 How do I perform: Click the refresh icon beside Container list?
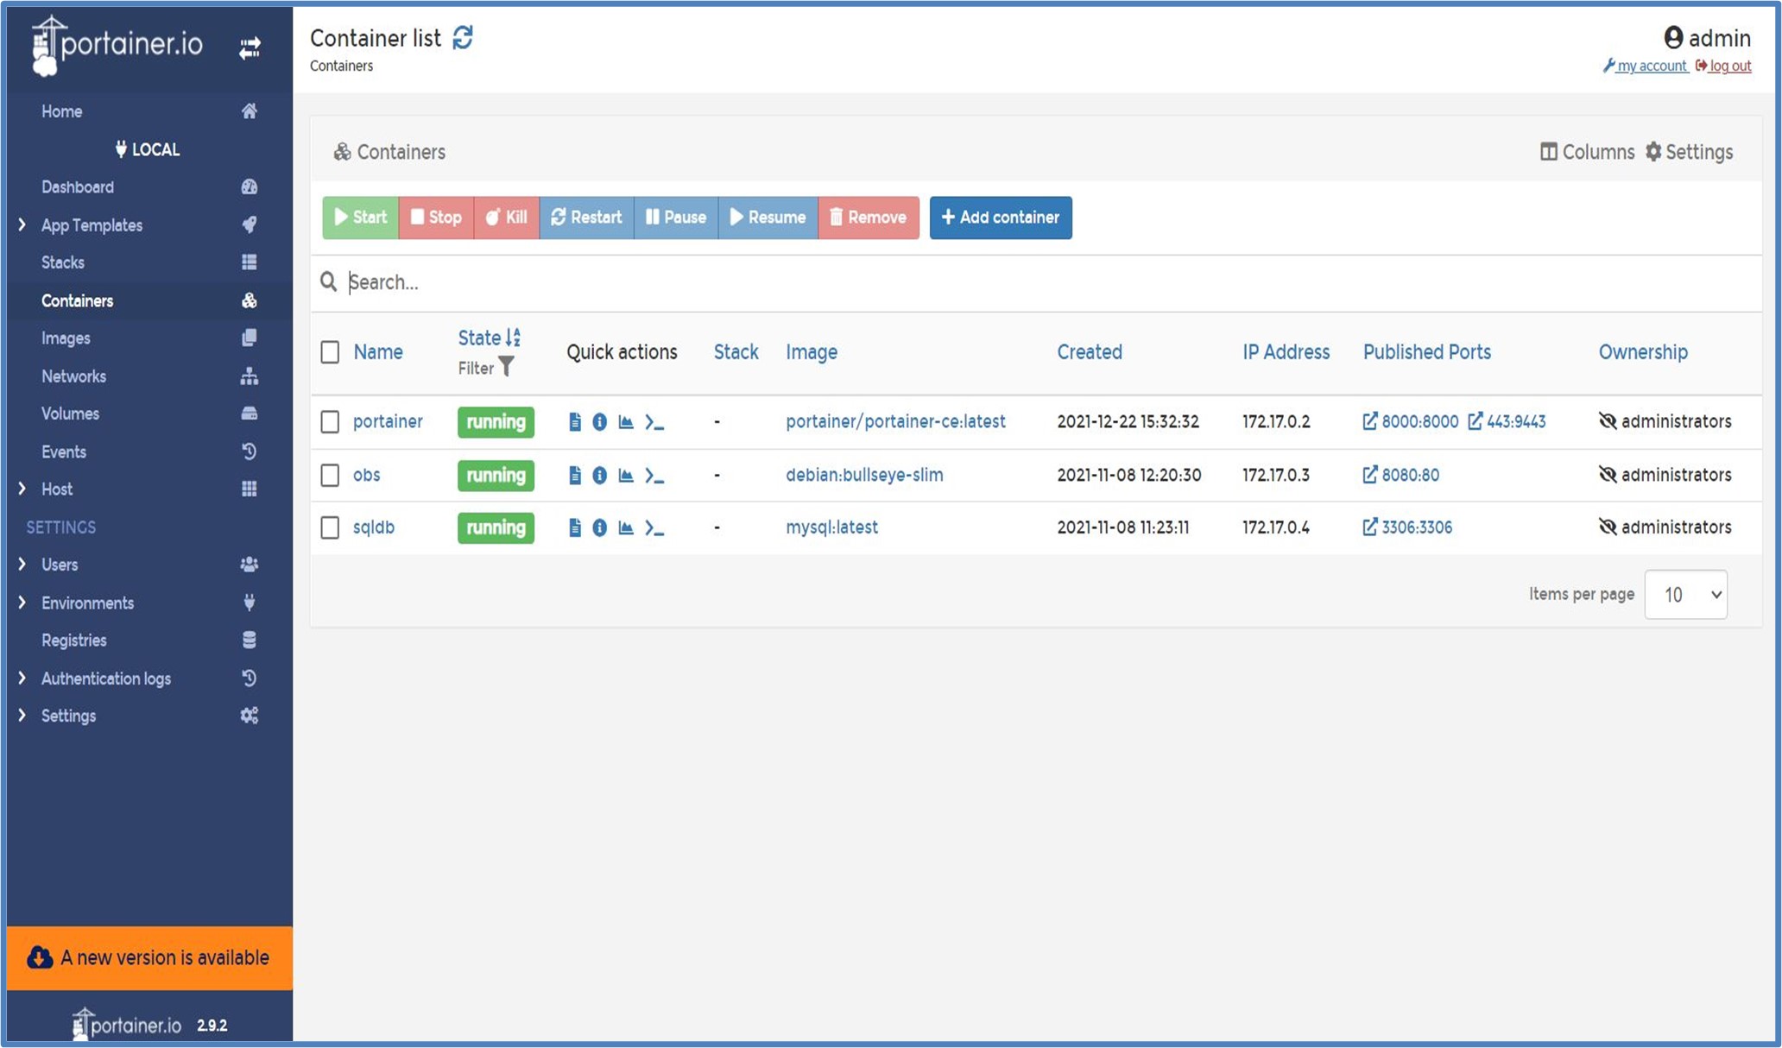point(463,38)
